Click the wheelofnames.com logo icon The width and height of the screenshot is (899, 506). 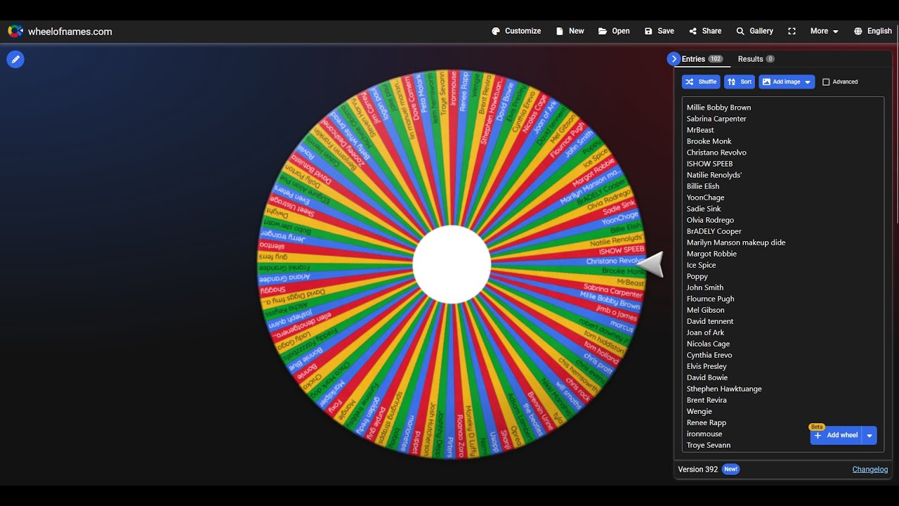point(15,31)
